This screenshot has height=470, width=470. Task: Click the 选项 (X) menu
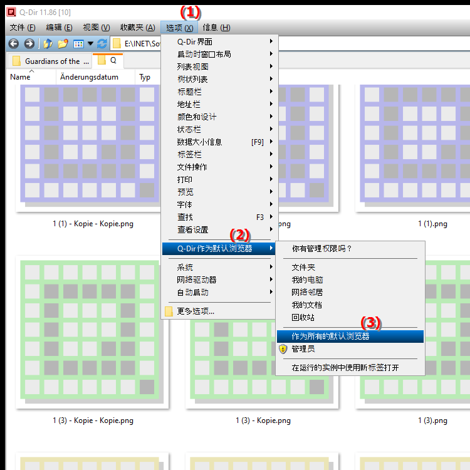(x=179, y=28)
